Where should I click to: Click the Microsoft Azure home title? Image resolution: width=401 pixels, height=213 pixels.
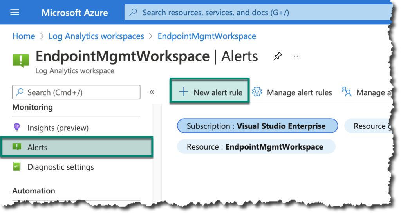pyautogui.click(x=75, y=13)
